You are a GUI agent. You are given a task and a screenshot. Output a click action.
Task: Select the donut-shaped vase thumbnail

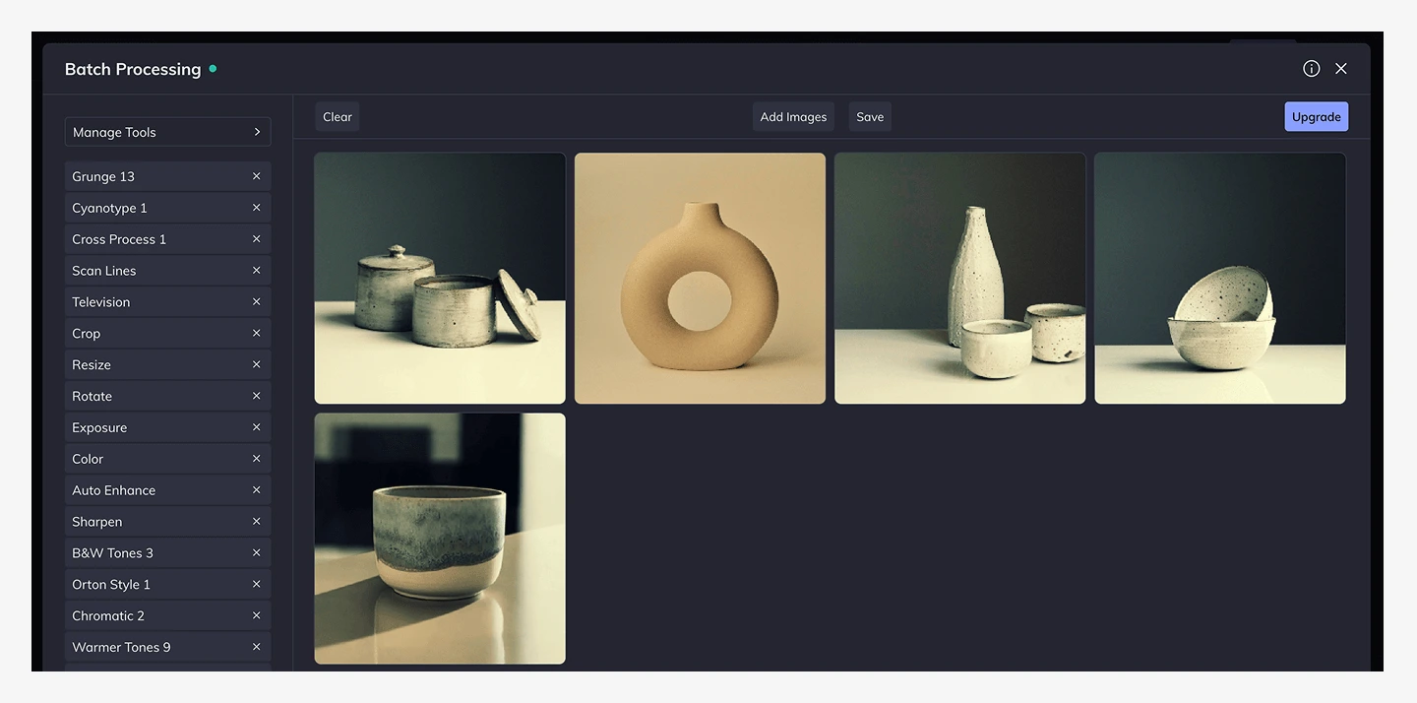pos(700,279)
